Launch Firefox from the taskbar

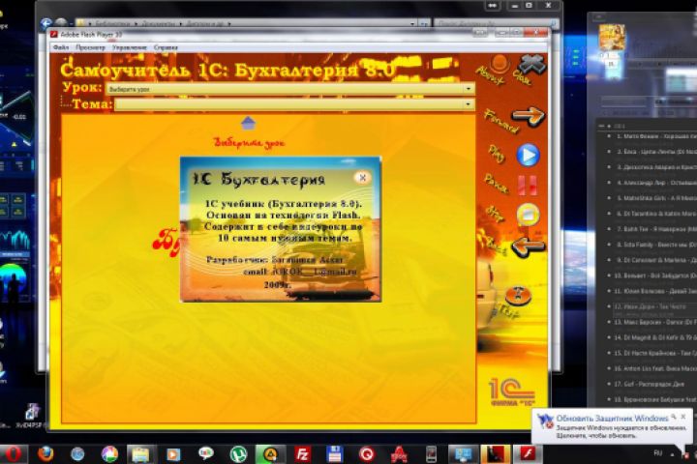(45, 454)
